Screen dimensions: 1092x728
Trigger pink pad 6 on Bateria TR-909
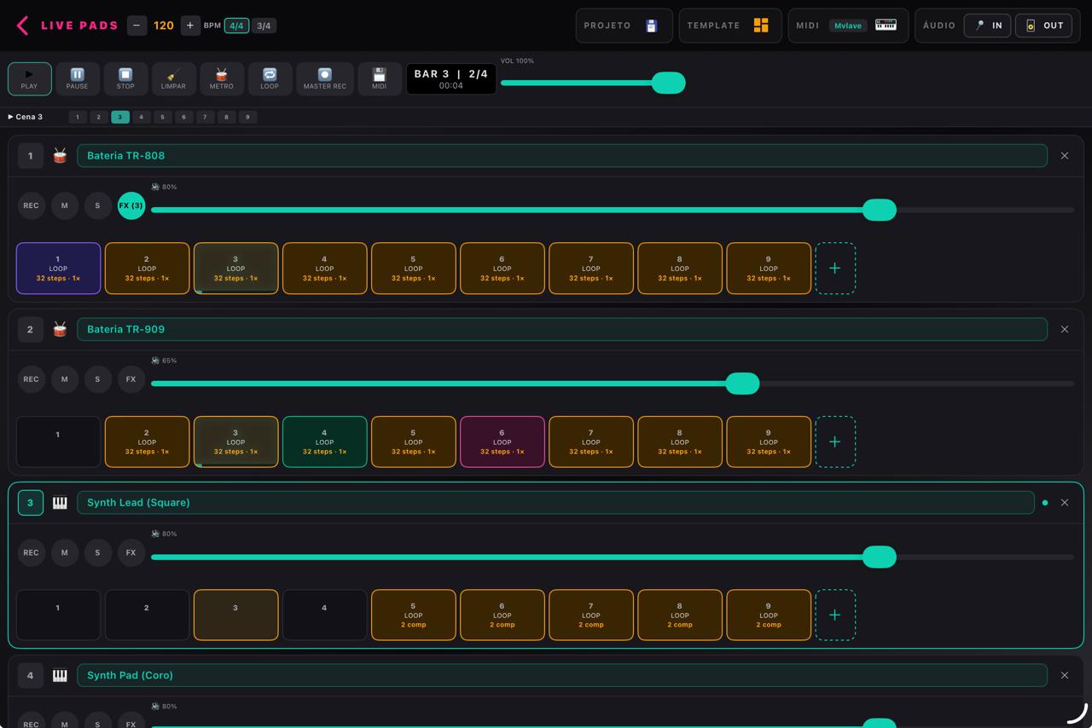tap(502, 442)
